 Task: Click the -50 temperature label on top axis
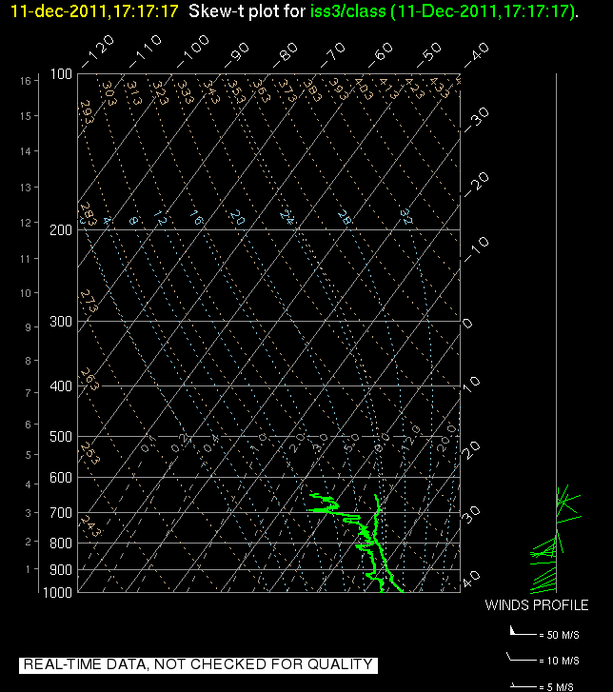tap(428, 55)
